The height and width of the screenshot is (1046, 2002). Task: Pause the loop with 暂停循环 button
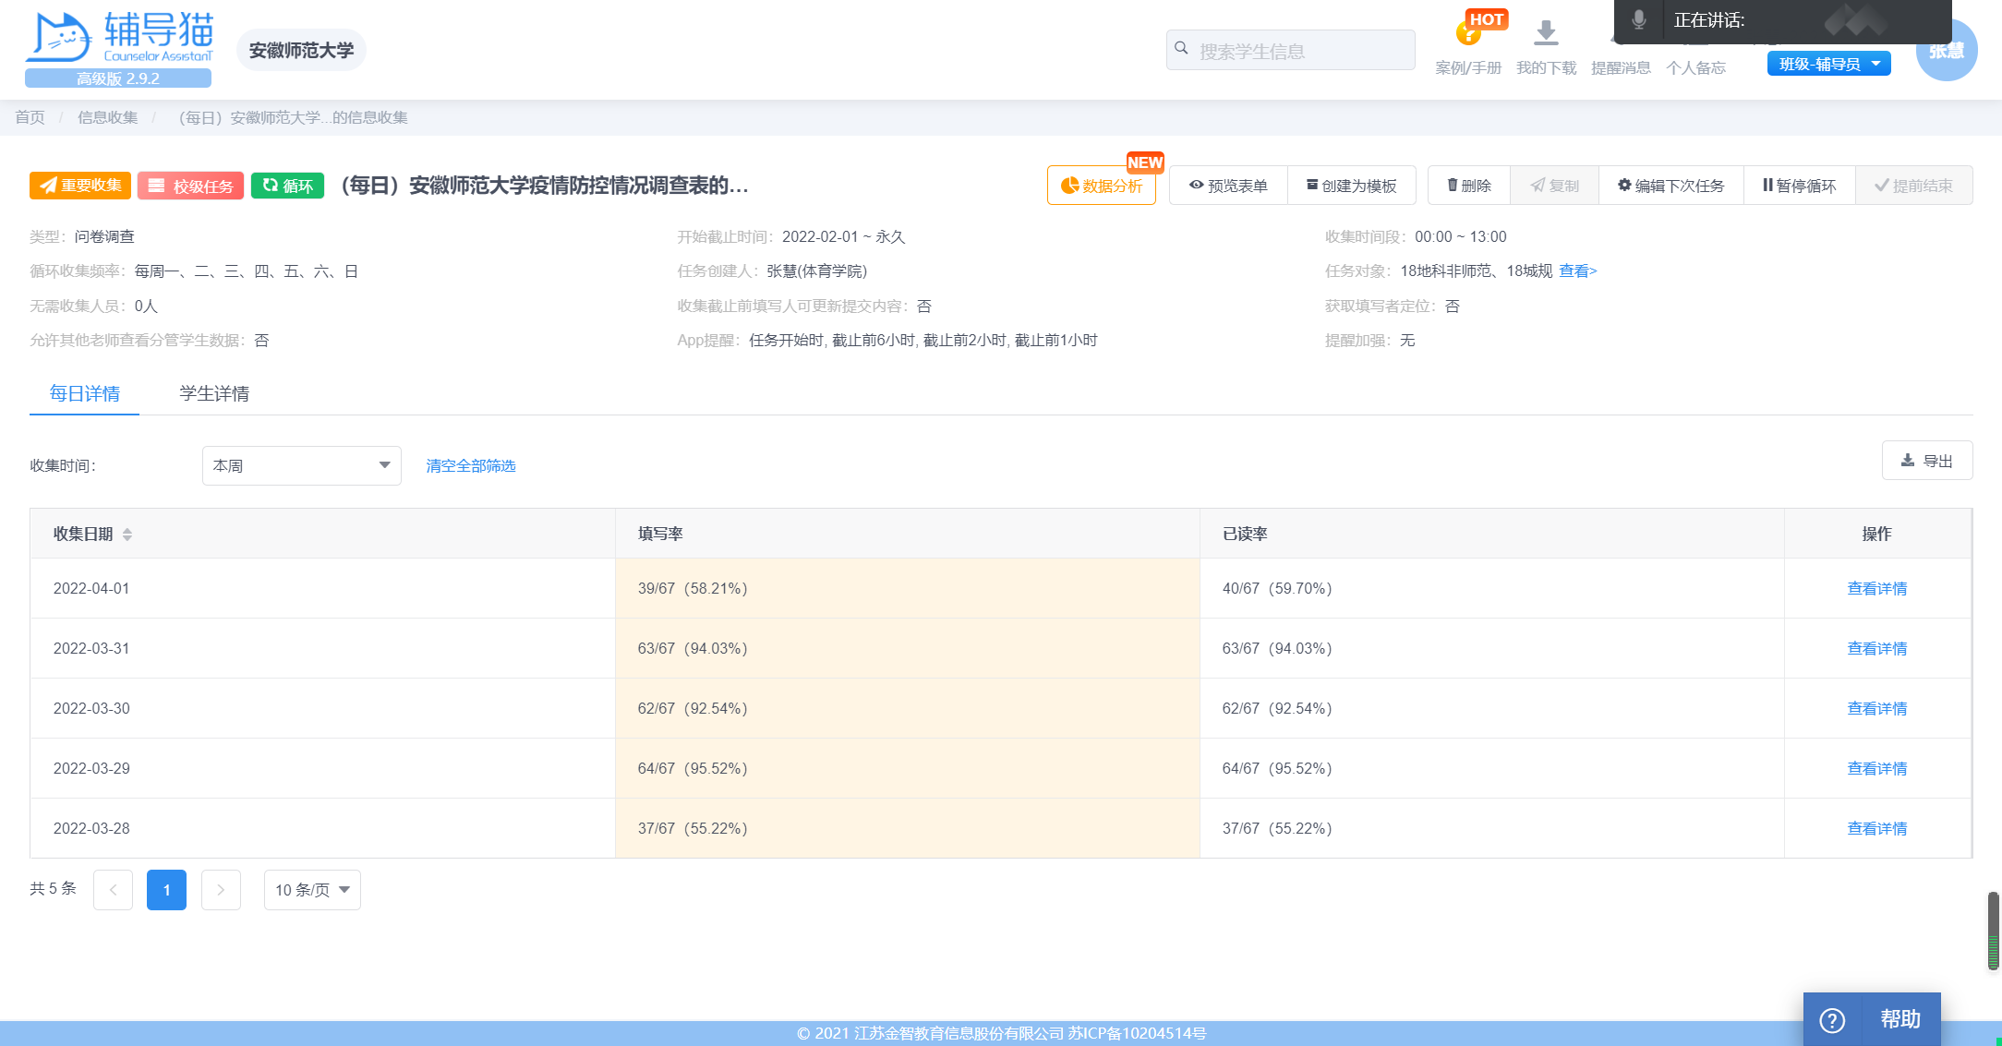coord(1799,186)
